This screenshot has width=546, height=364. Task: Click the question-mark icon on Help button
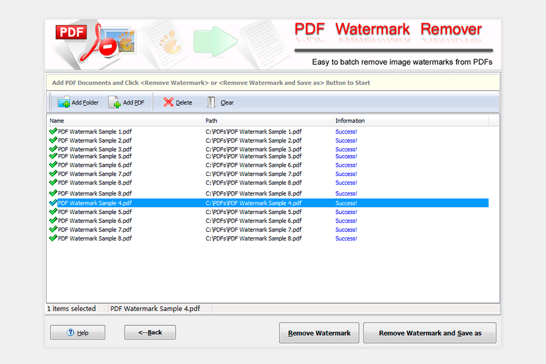69,333
